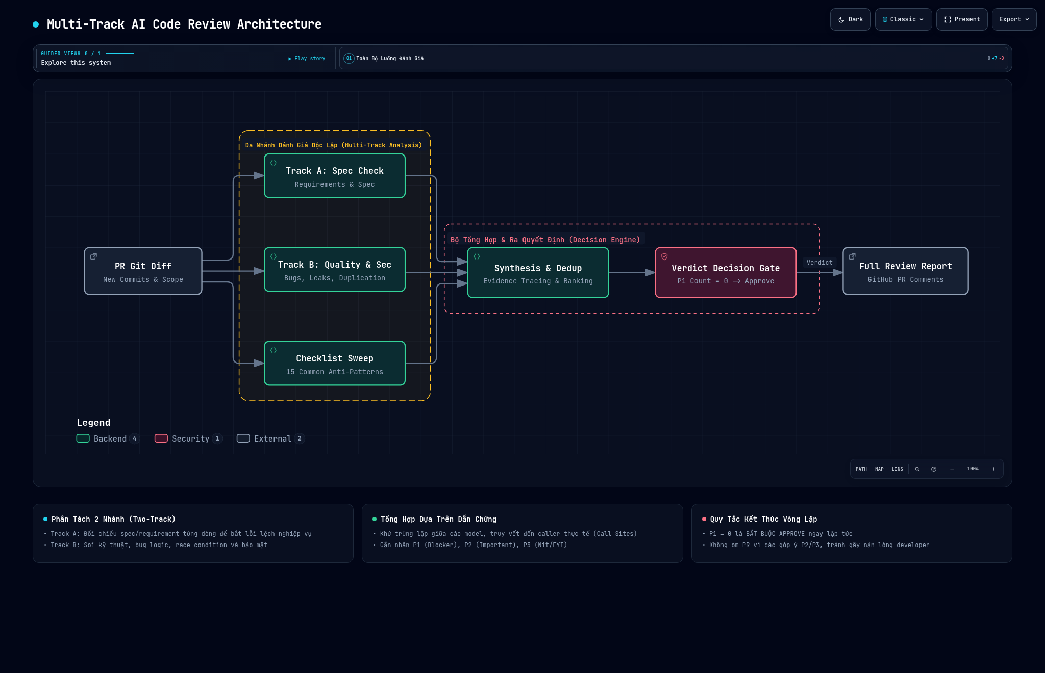Image resolution: width=1045 pixels, height=673 pixels.
Task: Enter Present fullscreen mode
Action: click(962, 19)
